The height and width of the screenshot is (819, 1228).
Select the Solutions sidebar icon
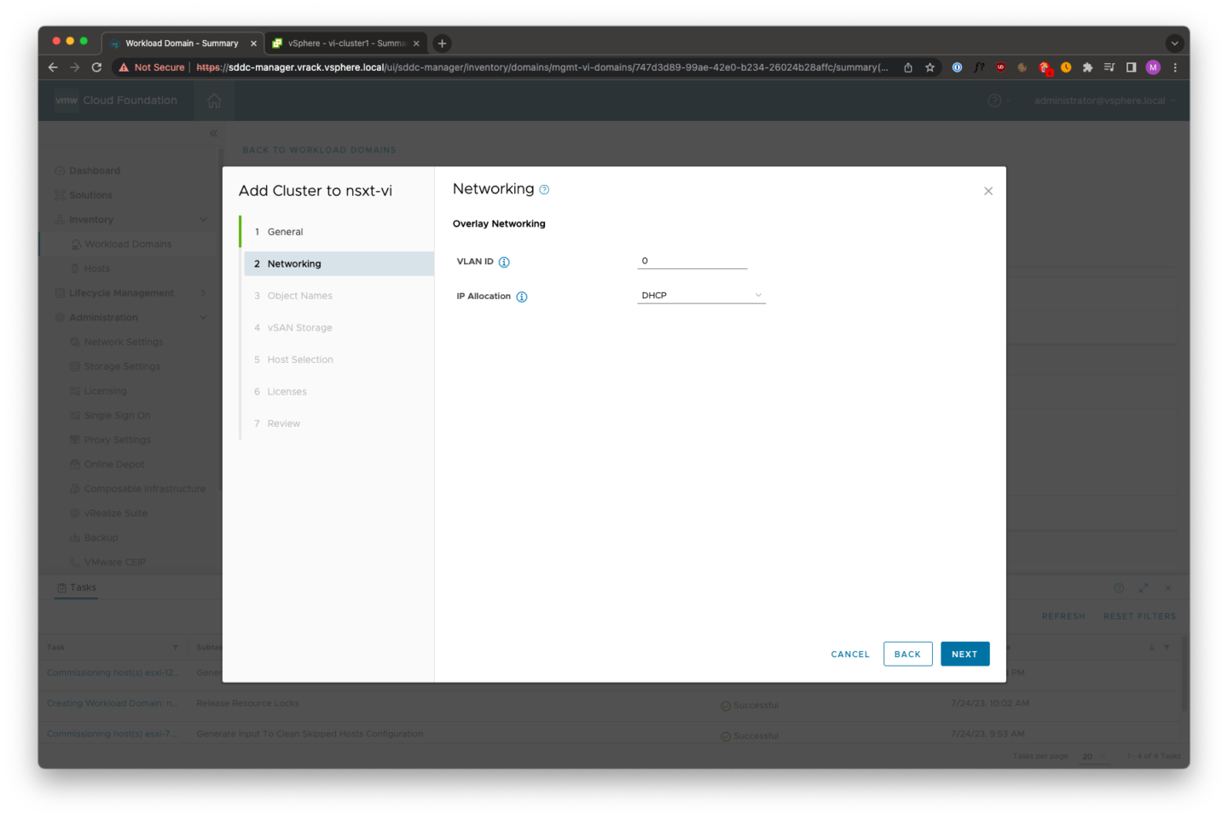[60, 194]
